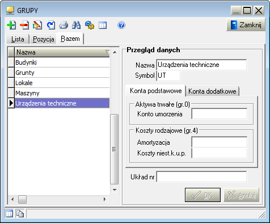
Task: Select the Maszyny row
Action: point(62,93)
